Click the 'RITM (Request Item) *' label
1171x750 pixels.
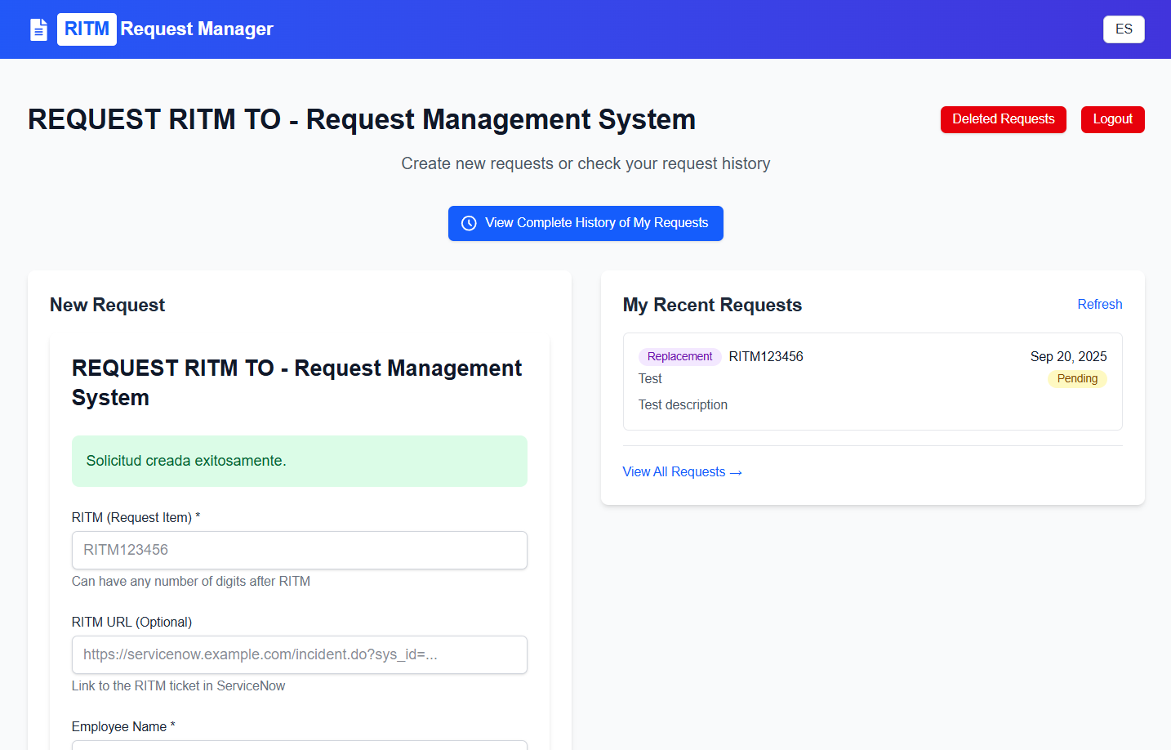[136, 517]
